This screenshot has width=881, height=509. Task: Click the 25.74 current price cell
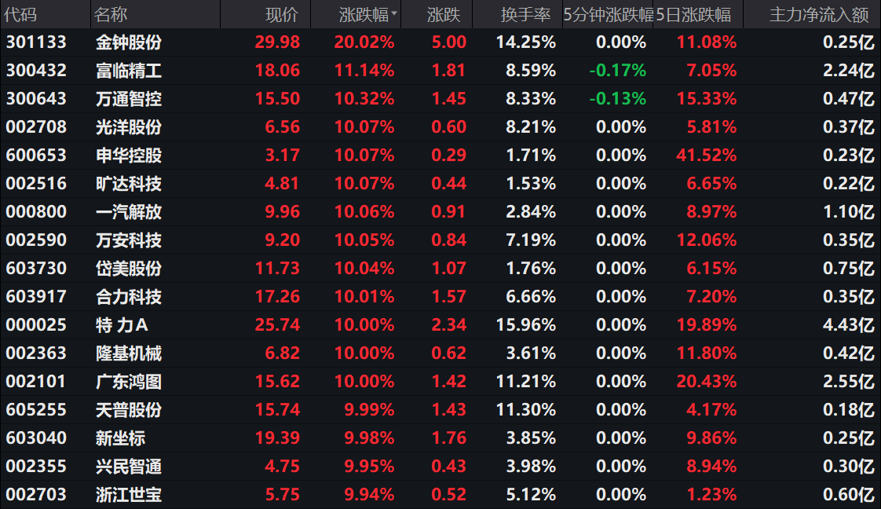click(x=277, y=324)
